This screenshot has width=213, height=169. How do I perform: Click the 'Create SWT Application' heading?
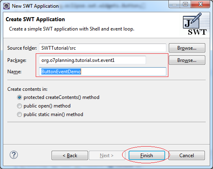click(x=35, y=20)
